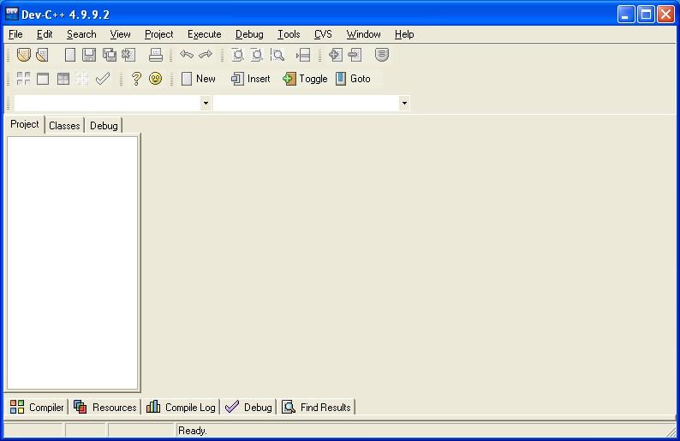Screen dimensions: 680x441
Task: Open the File menu
Action: pos(15,34)
